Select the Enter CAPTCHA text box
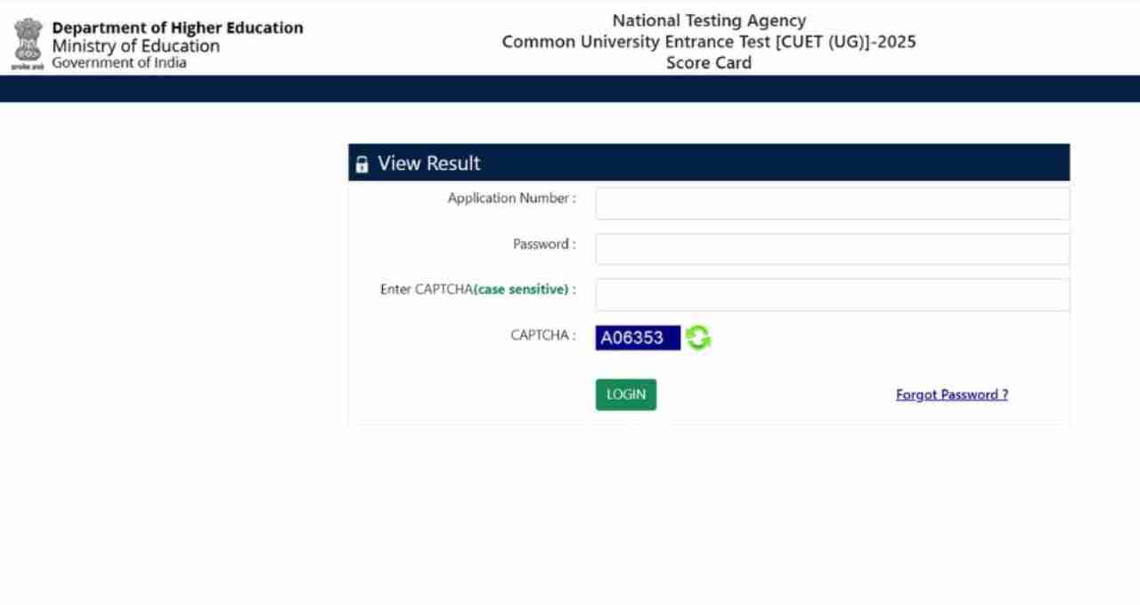Image resolution: width=1140 pixels, height=605 pixels. [833, 294]
